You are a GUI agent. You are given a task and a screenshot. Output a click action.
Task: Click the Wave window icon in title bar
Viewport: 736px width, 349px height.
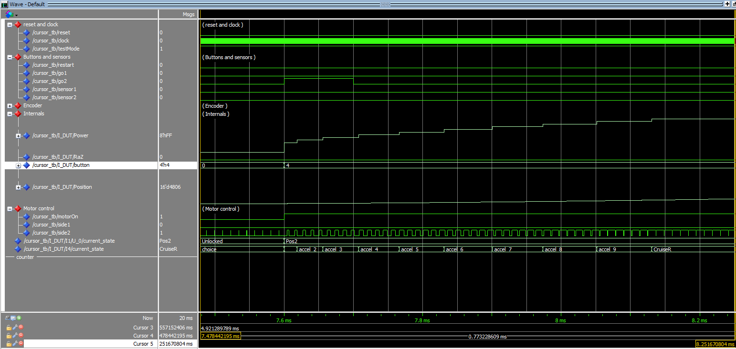4,4
